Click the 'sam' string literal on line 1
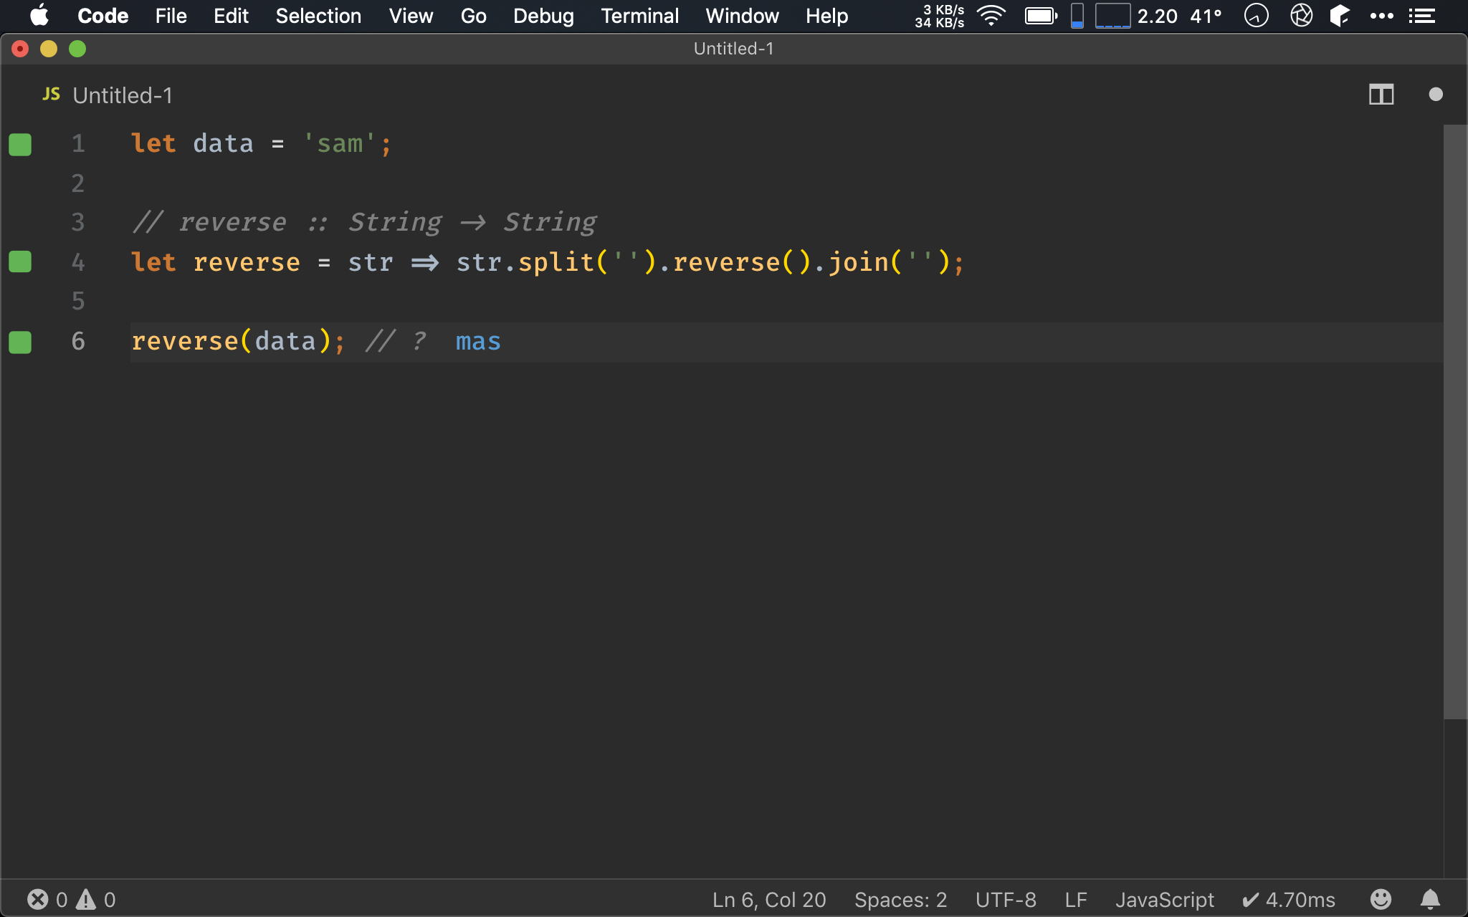 click(340, 144)
